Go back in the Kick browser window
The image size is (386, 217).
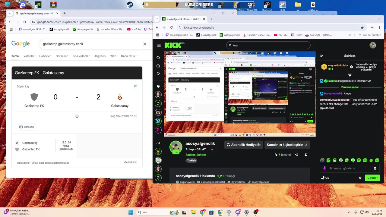click(x=157, y=27)
